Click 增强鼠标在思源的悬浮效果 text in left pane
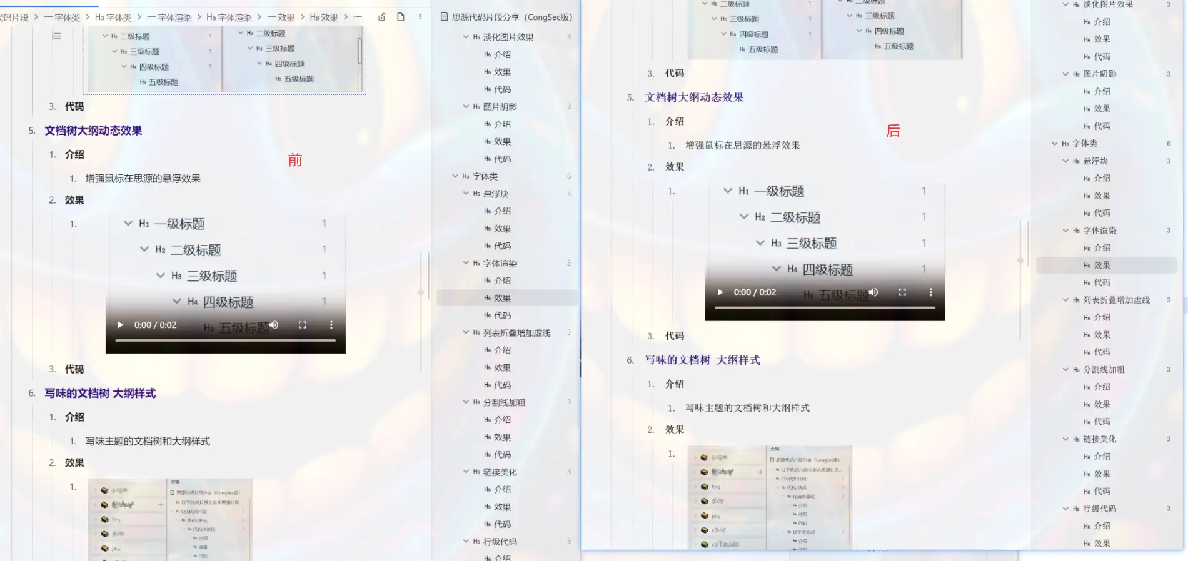Viewport: 1188px width, 561px height. tap(143, 179)
